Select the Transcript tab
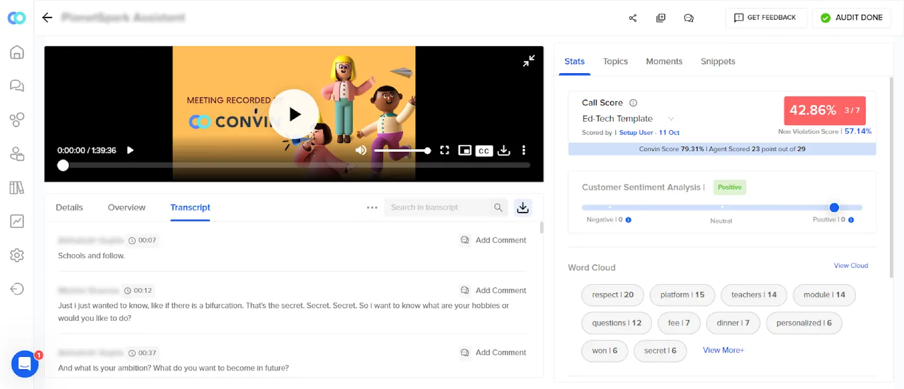The height and width of the screenshot is (389, 904). click(x=190, y=207)
